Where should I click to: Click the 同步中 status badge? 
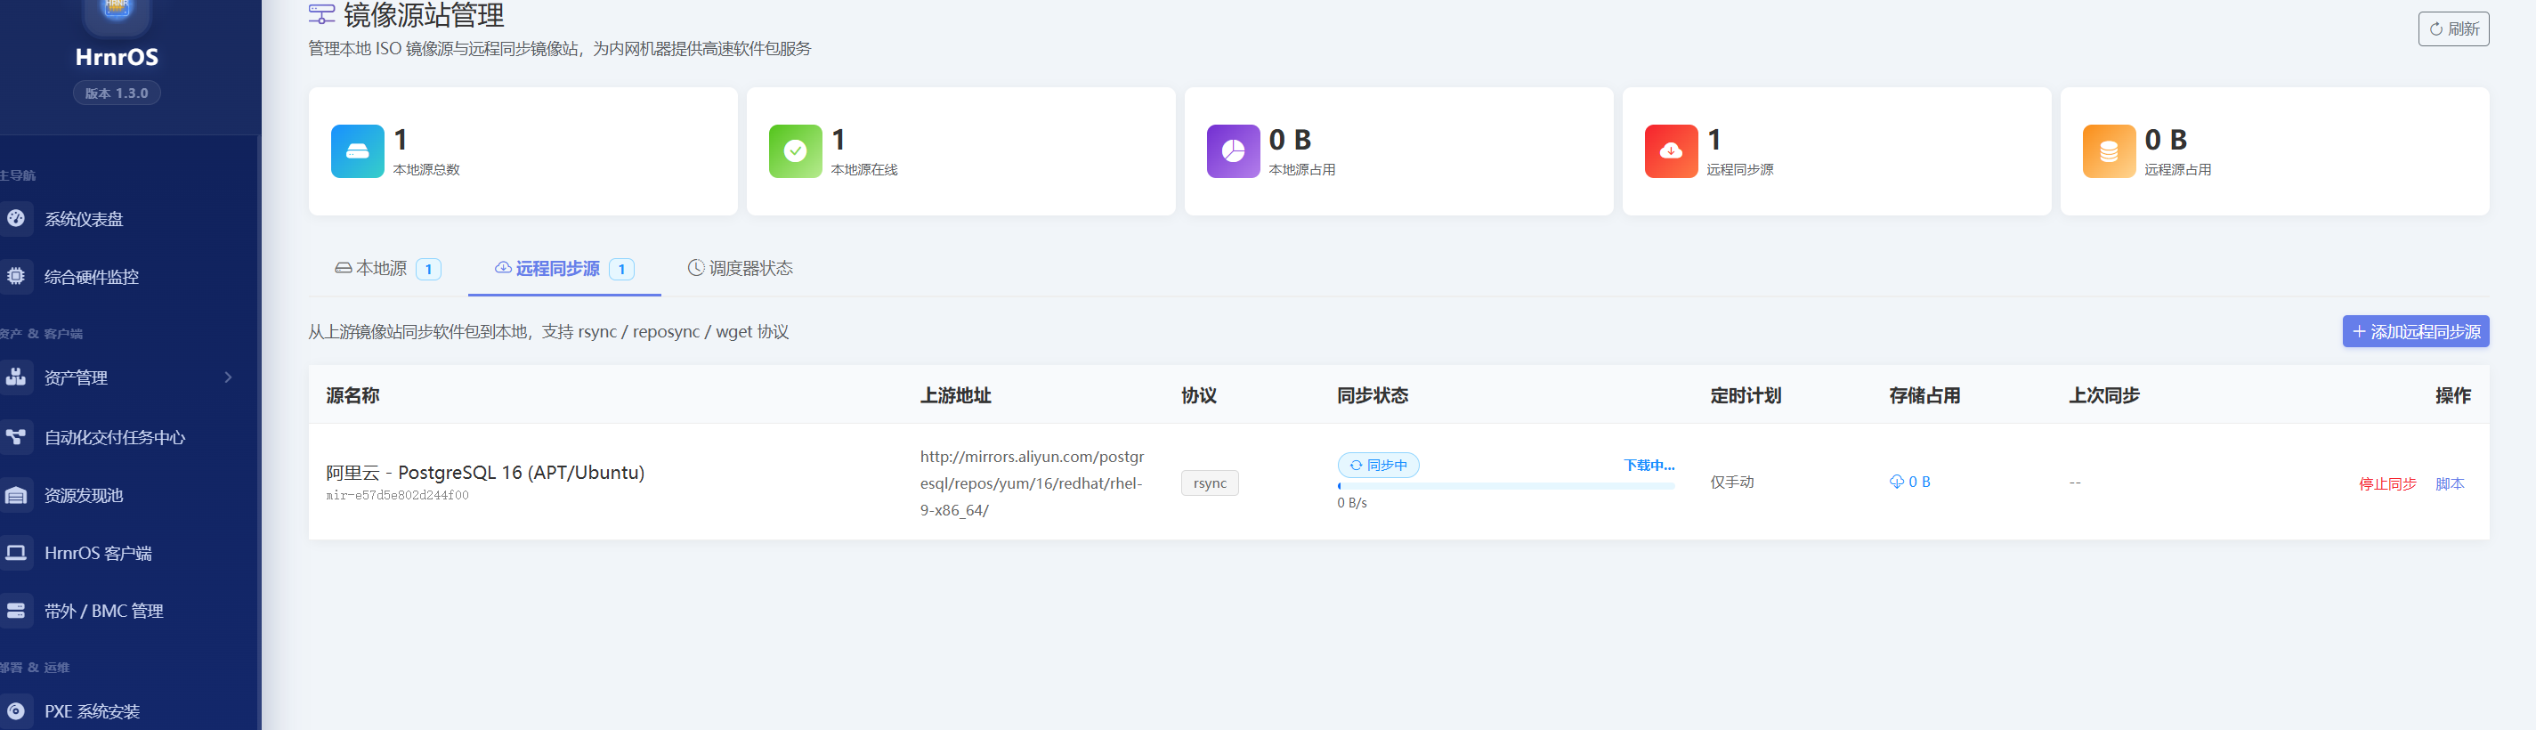coord(1378,465)
